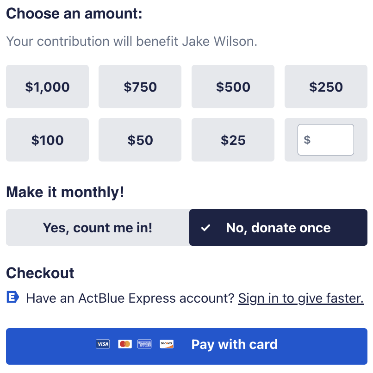Click the checkmark on 'No, donate once'
Screen dimensions: 373x373
206,227
